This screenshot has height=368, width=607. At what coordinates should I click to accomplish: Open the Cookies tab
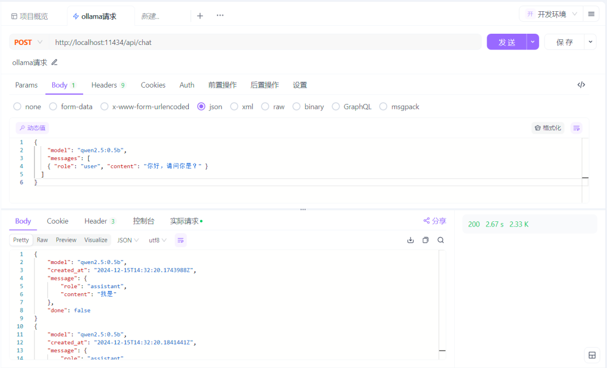coord(153,85)
